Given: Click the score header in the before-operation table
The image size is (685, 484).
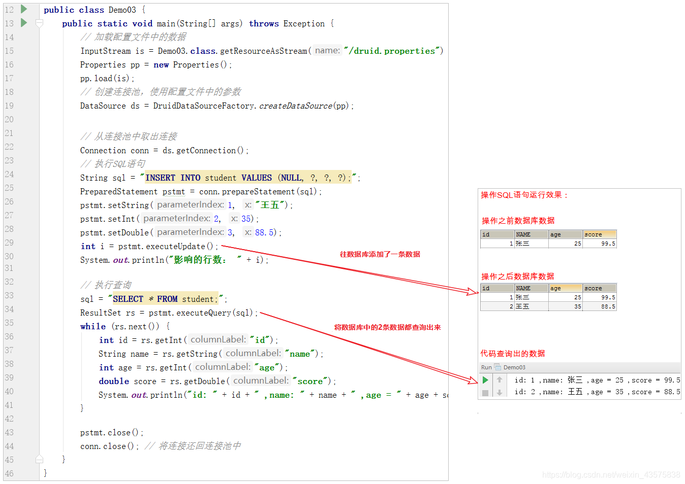Looking at the screenshot, I should pos(600,234).
